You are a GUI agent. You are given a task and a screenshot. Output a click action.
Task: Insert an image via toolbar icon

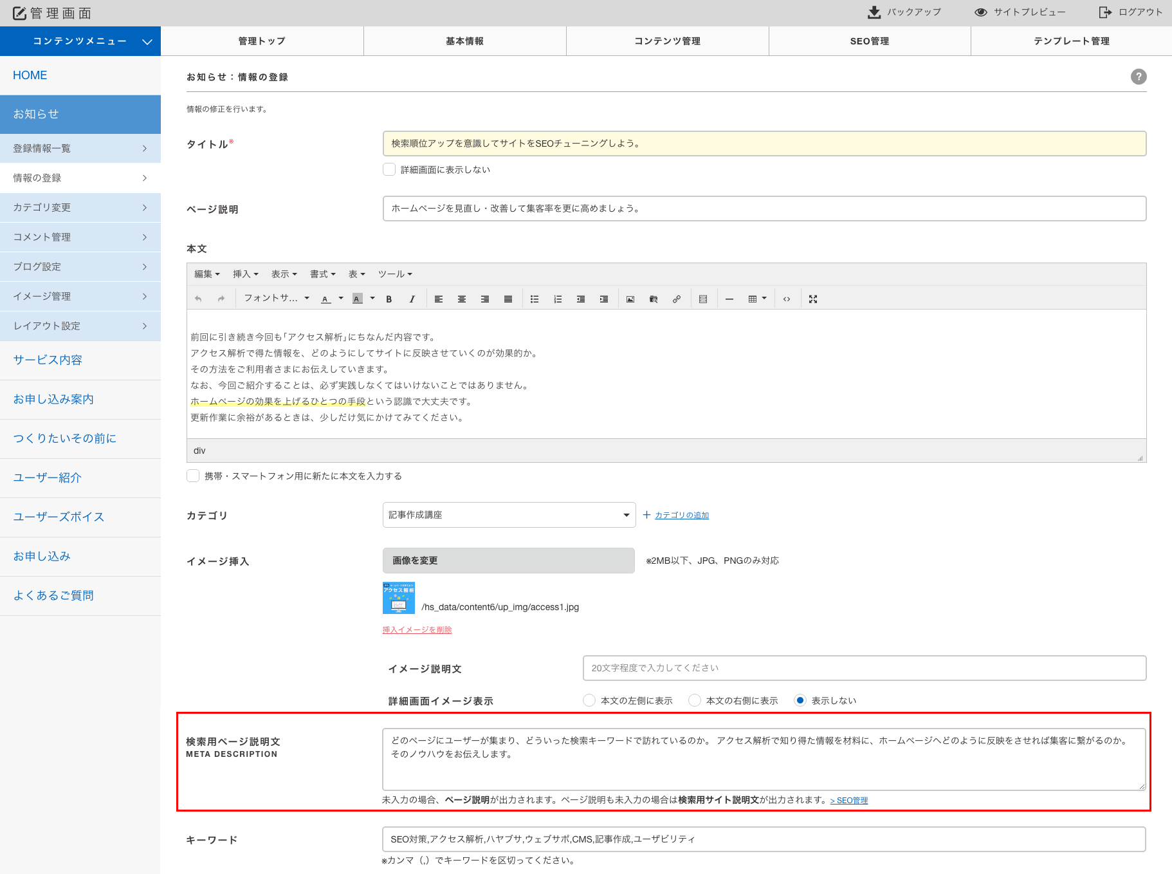pyautogui.click(x=630, y=299)
